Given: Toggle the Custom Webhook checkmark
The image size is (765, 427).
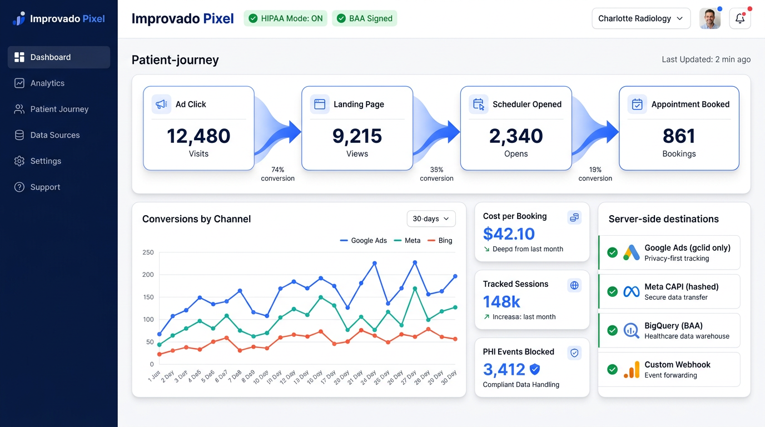Looking at the screenshot, I should tap(612, 369).
